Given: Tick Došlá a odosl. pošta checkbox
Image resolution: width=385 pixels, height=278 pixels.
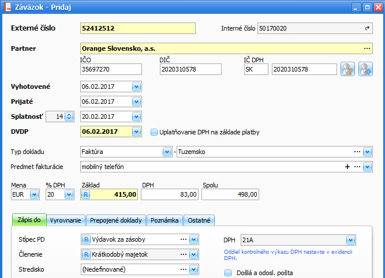Looking at the screenshot, I should [228, 273].
